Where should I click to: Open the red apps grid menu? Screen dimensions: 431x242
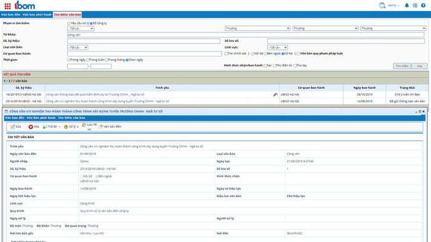7,6
